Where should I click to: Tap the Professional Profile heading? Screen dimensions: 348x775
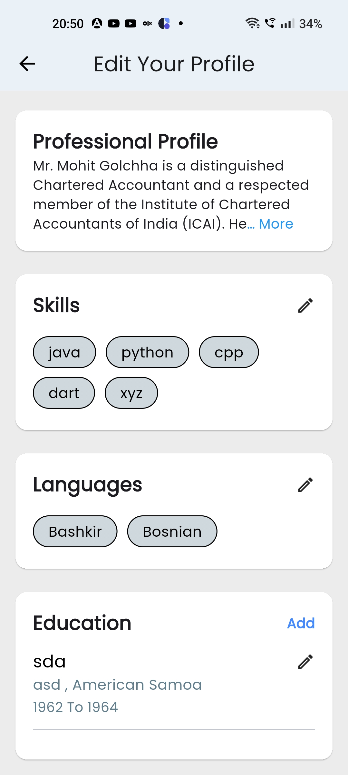126,141
